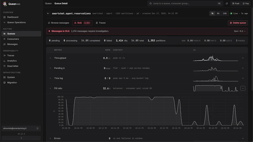Screen dimensions: 253x142
Task: Expand the Errors metric row
Action: [x=243, y=139]
